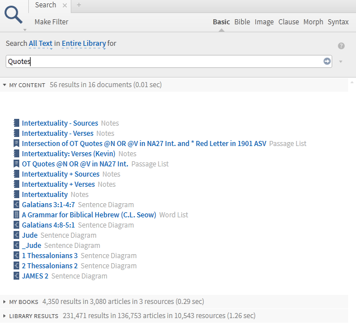The width and height of the screenshot is (356, 330).
Task: Open the Entire Library resource selector
Action: (84, 44)
